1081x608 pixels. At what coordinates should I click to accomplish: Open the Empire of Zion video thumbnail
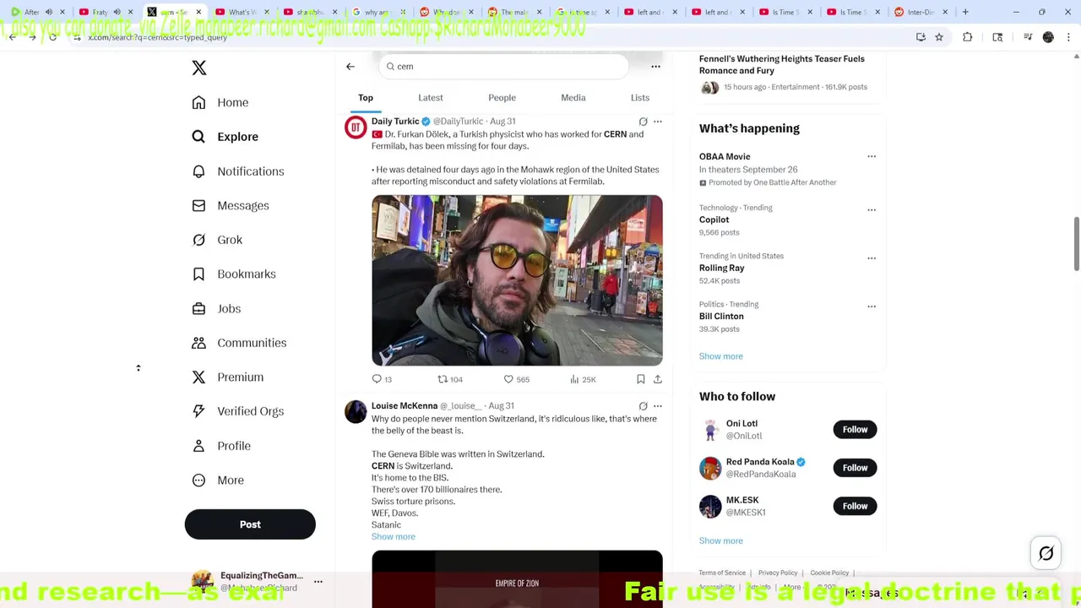pos(517,579)
